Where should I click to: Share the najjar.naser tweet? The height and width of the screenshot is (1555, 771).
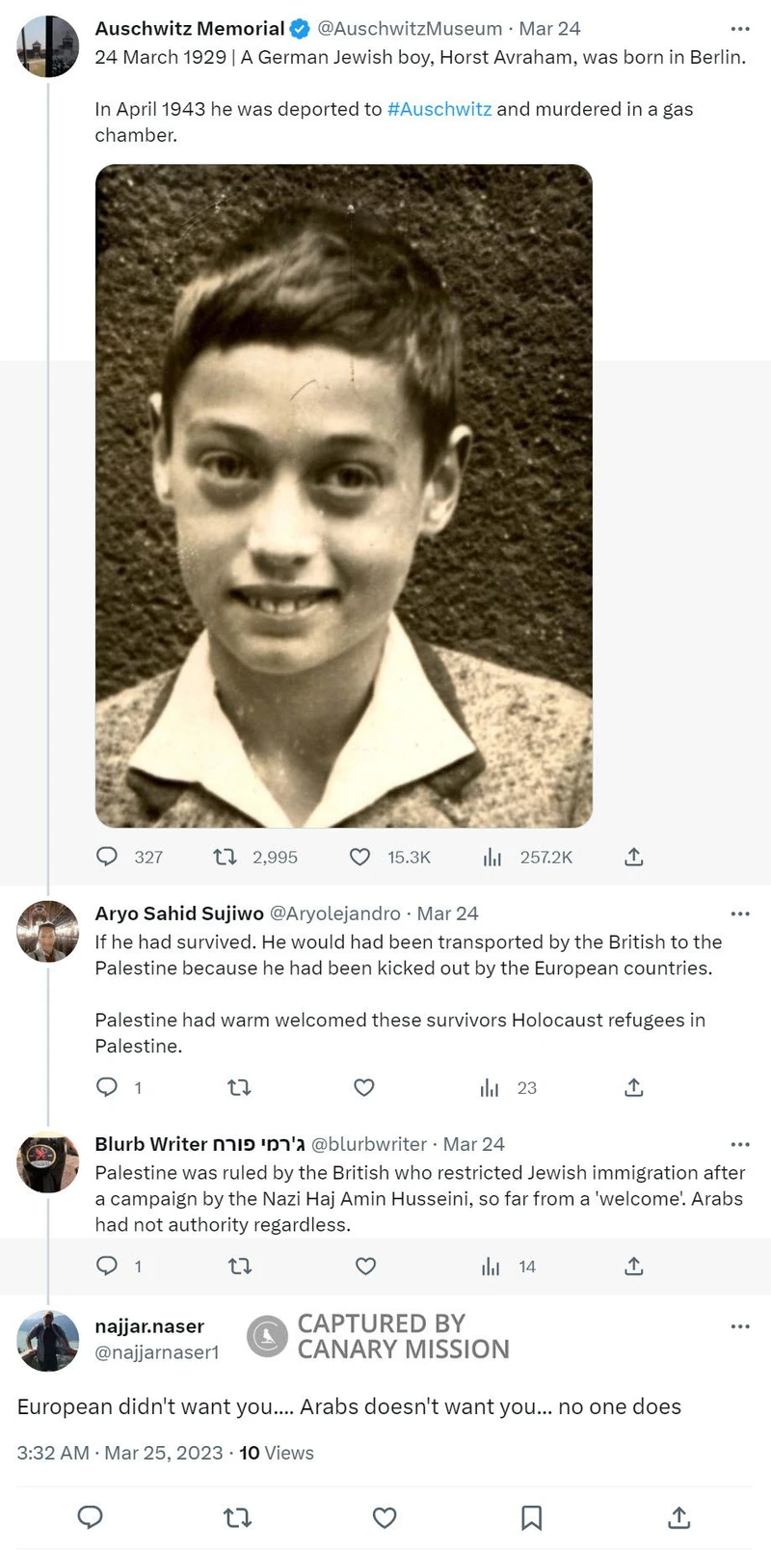click(x=678, y=1517)
